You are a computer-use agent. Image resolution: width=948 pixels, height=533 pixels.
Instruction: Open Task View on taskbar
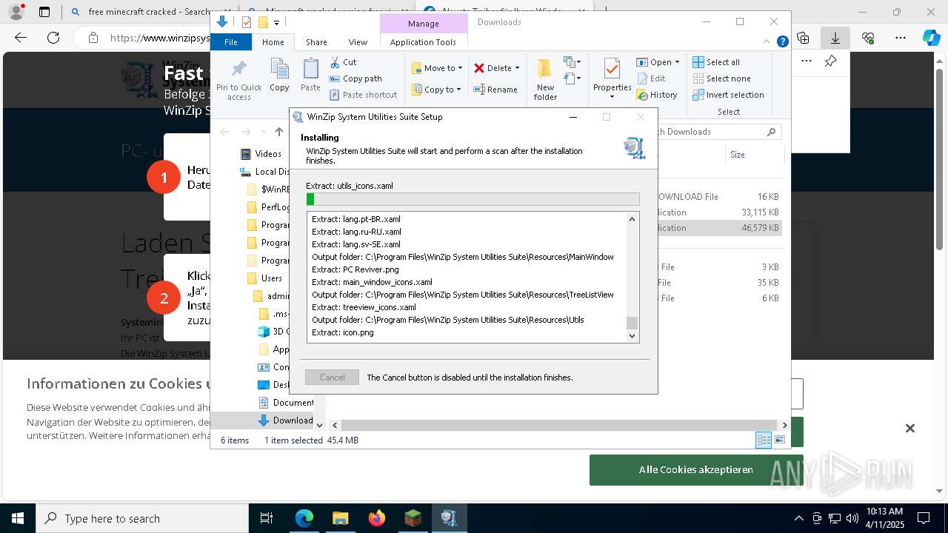[267, 518]
